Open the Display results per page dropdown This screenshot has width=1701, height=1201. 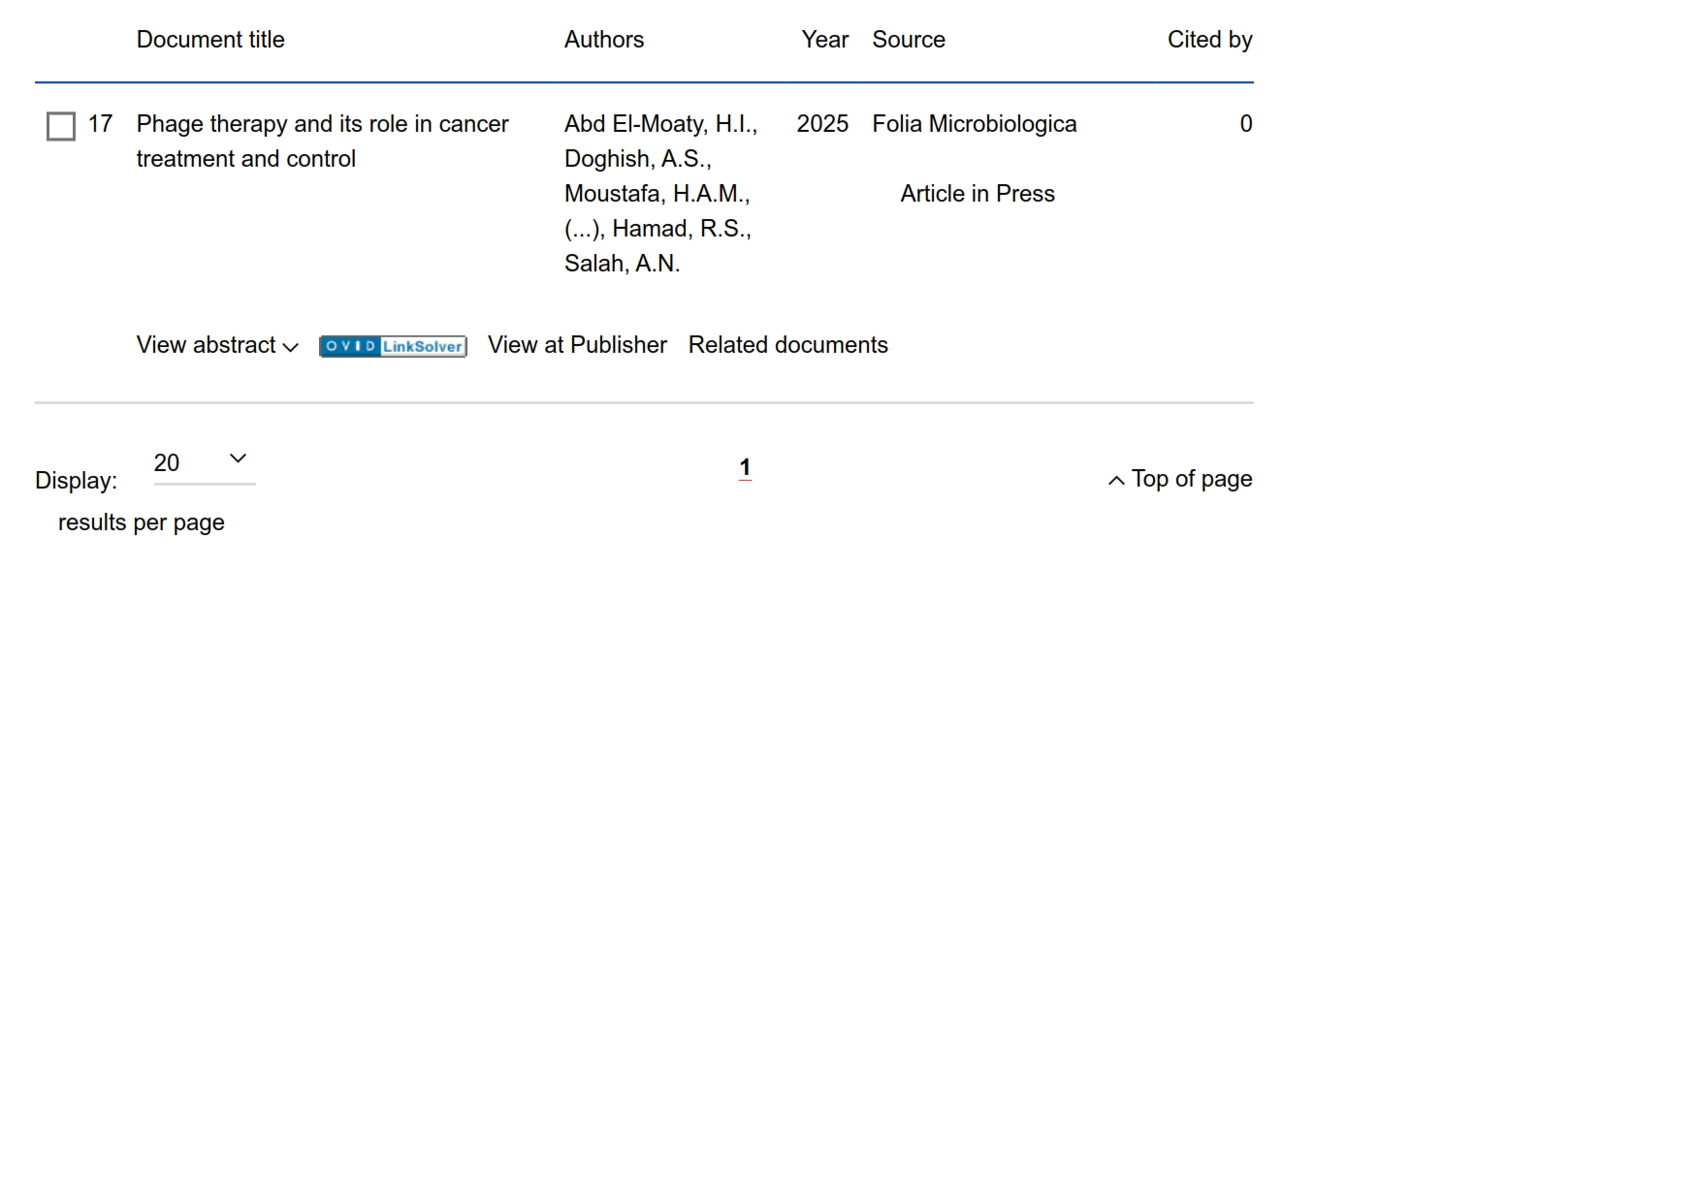pyautogui.click(x=204, y=462)
